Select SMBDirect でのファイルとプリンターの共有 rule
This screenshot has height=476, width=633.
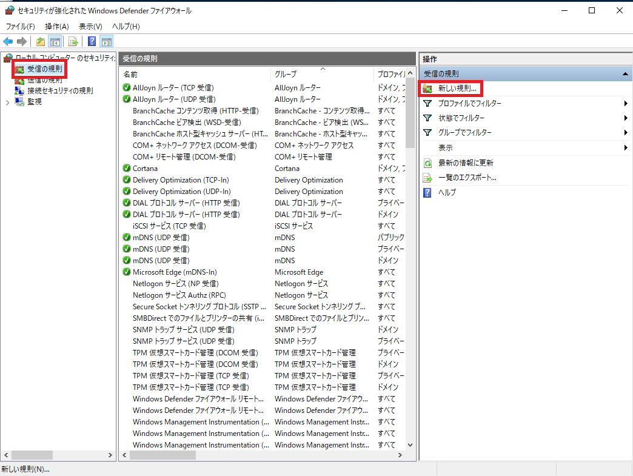[x=199, y=318]
